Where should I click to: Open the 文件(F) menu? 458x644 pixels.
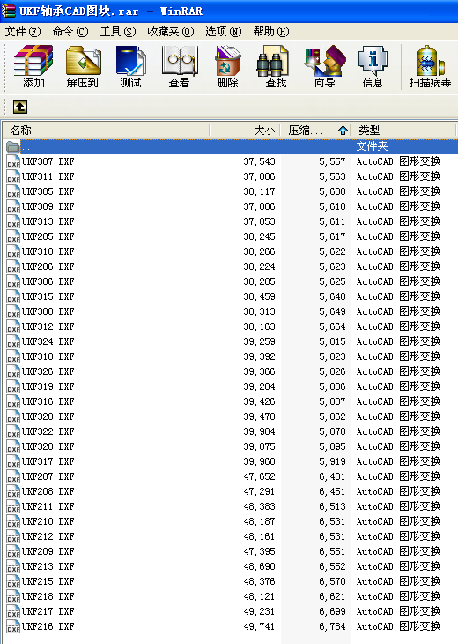[23, 32]
